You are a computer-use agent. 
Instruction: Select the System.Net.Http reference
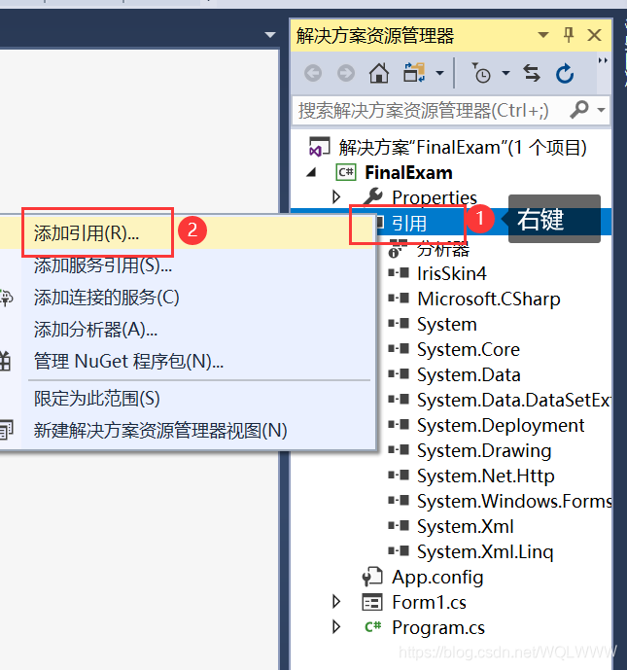point(486,476)
